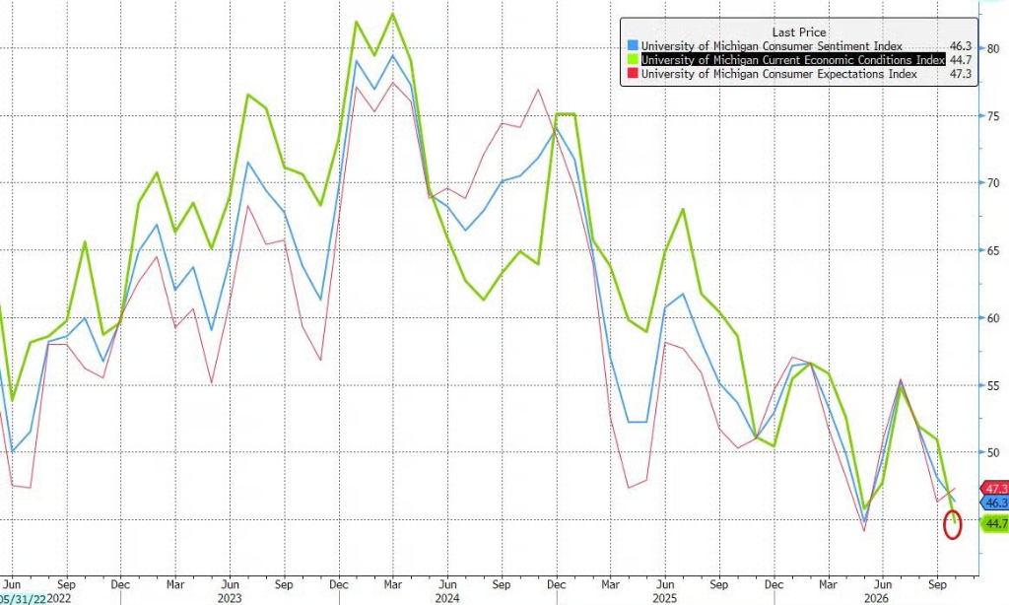Click the red Consumer Expectations legend swatch
This screenshot has height=605, width=1009.
tap(633, 74)
